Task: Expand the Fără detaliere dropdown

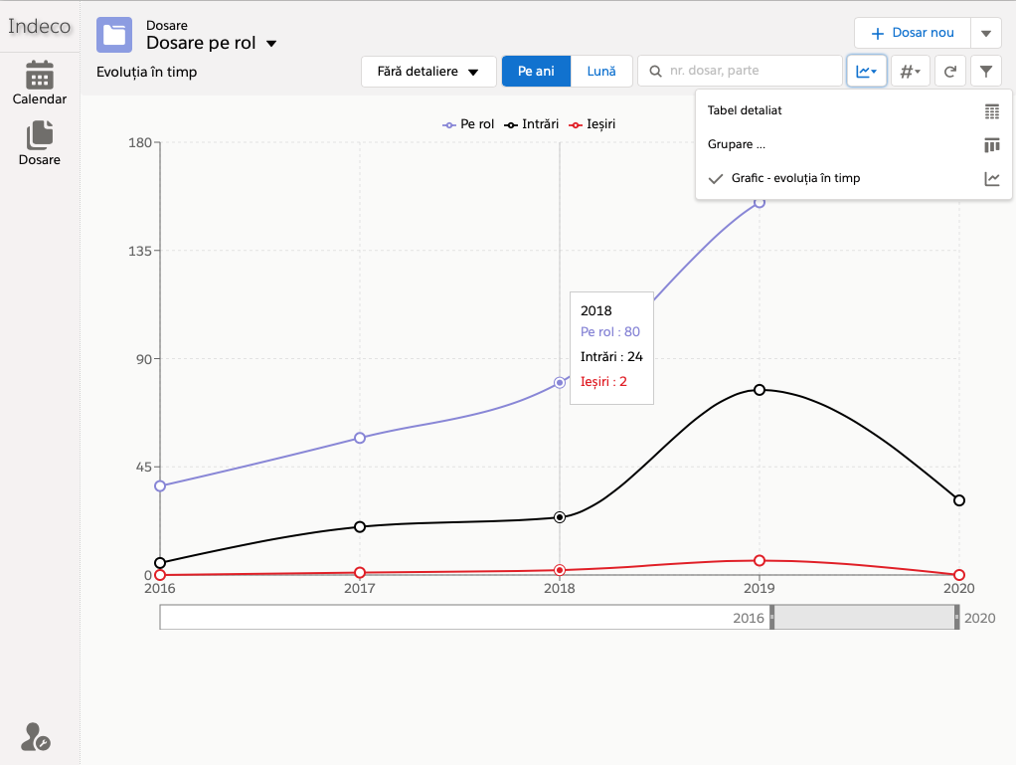Action: tap(428, 72)
